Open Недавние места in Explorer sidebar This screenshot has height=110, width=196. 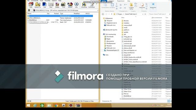click(111, 23)
